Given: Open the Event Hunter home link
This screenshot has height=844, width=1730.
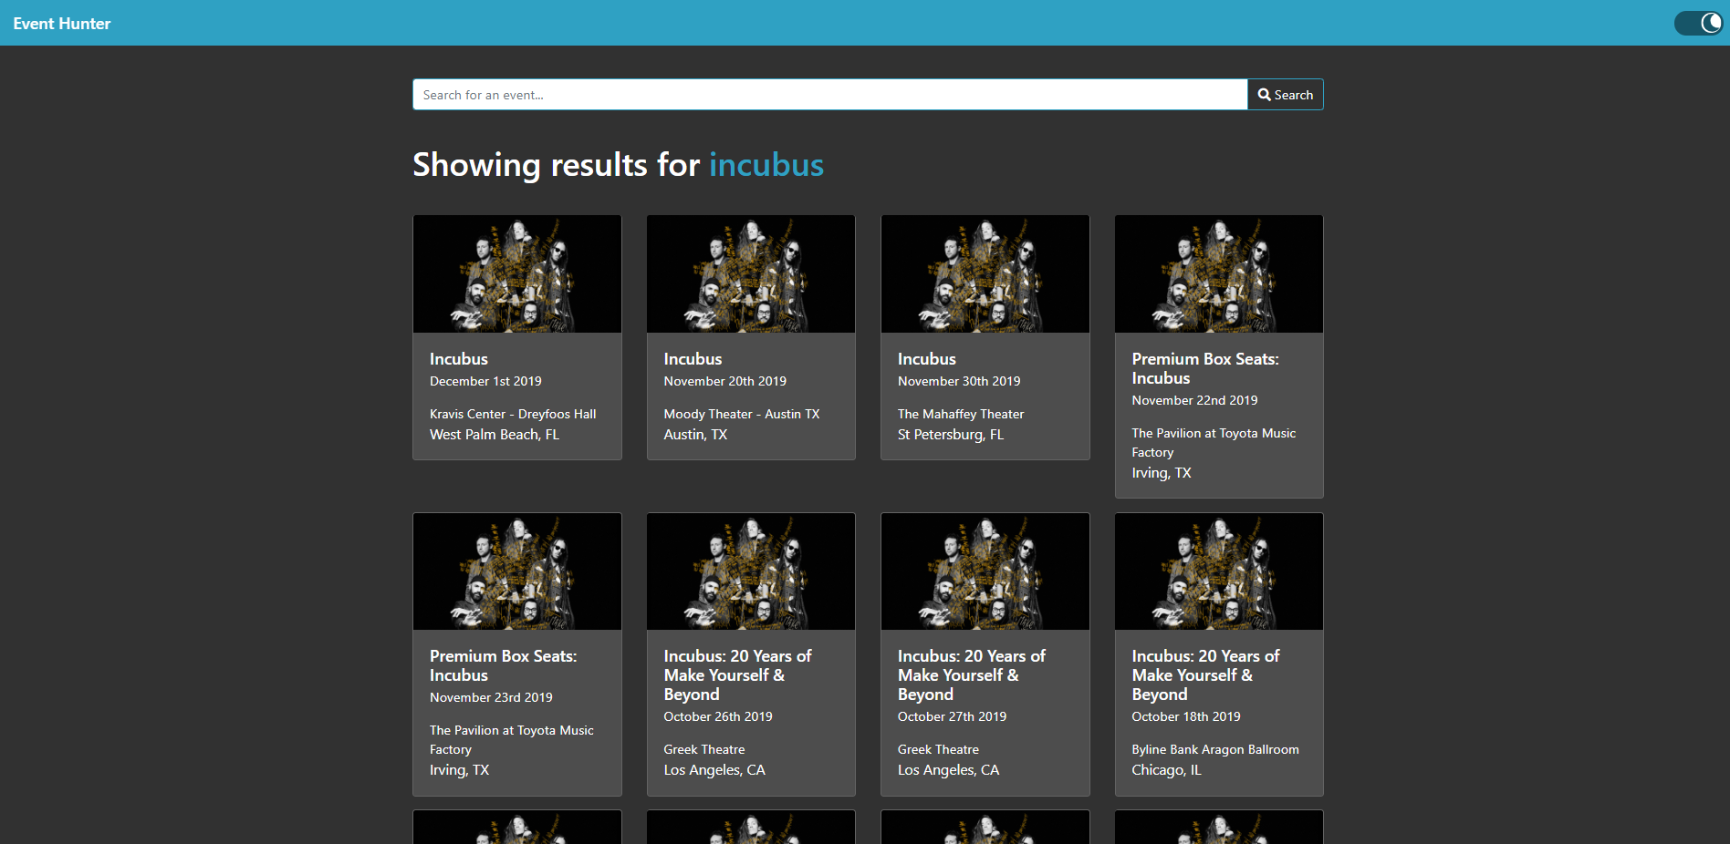Looking at the screenshot, I should point(61,24).
